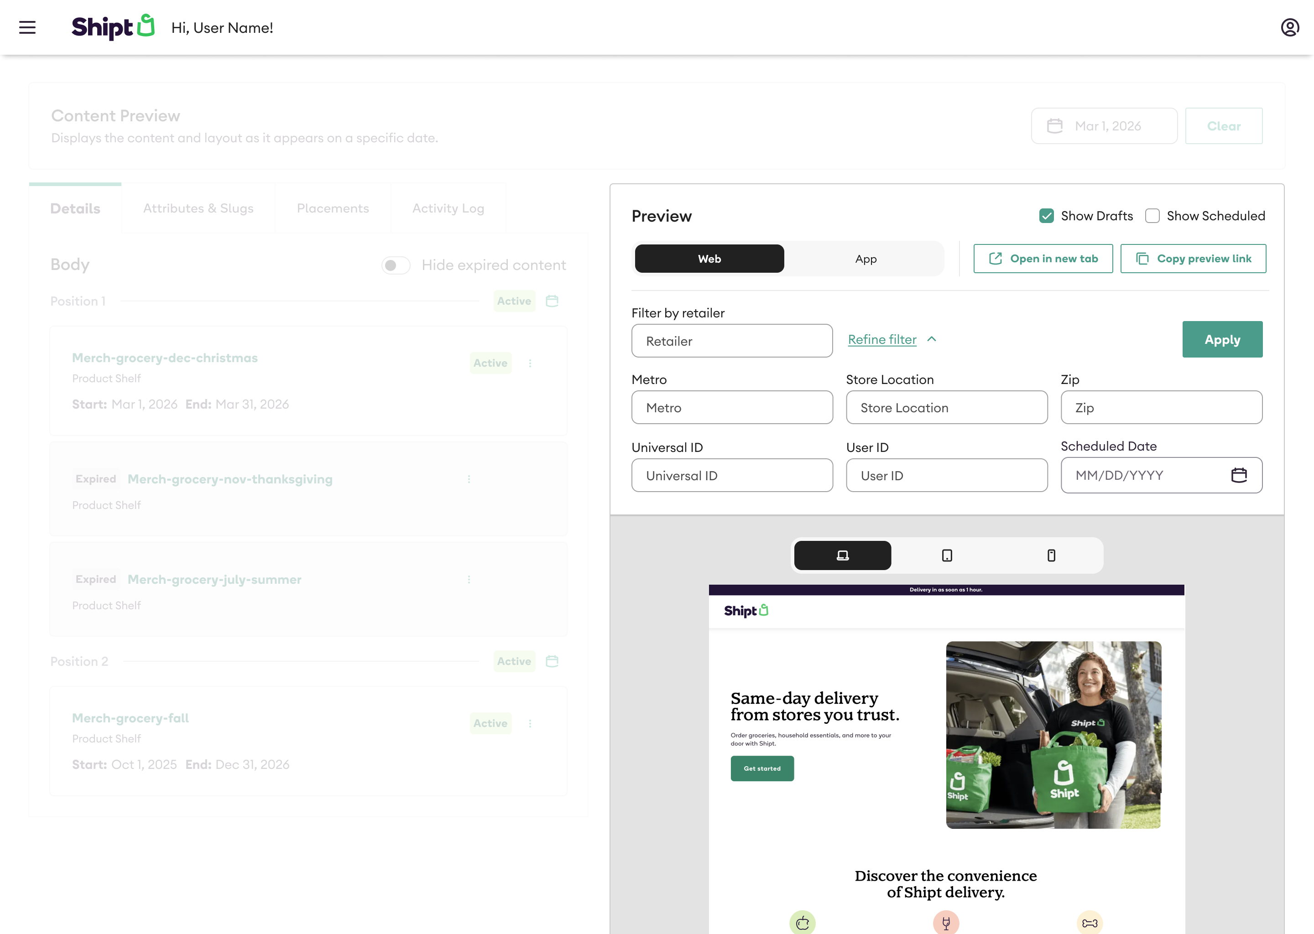Open the Store Location dropdown field

point(946,407)
